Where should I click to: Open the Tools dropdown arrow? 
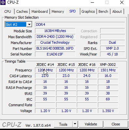pyautogui.click(x=75, y=124)
